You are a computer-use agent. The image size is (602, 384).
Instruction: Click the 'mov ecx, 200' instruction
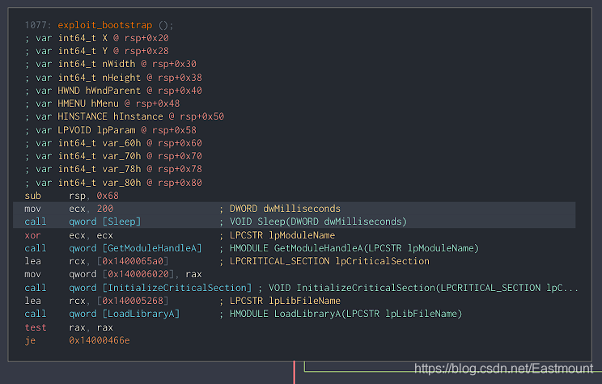tap(69, 209)
